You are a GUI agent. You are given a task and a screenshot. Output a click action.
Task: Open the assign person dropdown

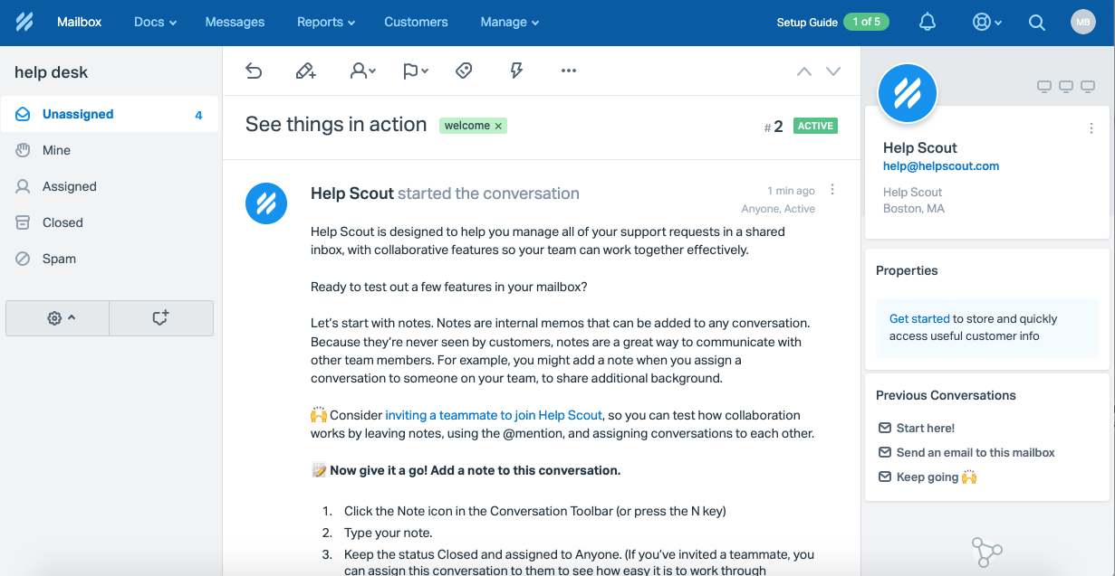[362, 71]
